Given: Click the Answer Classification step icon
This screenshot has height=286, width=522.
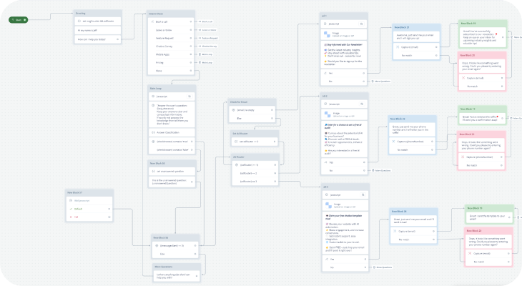Looking at the screenshot, I should tap(153, 132).
